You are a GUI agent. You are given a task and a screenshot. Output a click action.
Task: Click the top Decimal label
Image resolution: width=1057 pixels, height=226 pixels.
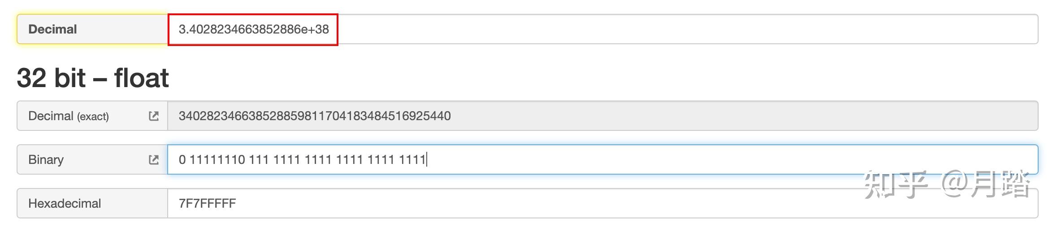pos(52,29)
